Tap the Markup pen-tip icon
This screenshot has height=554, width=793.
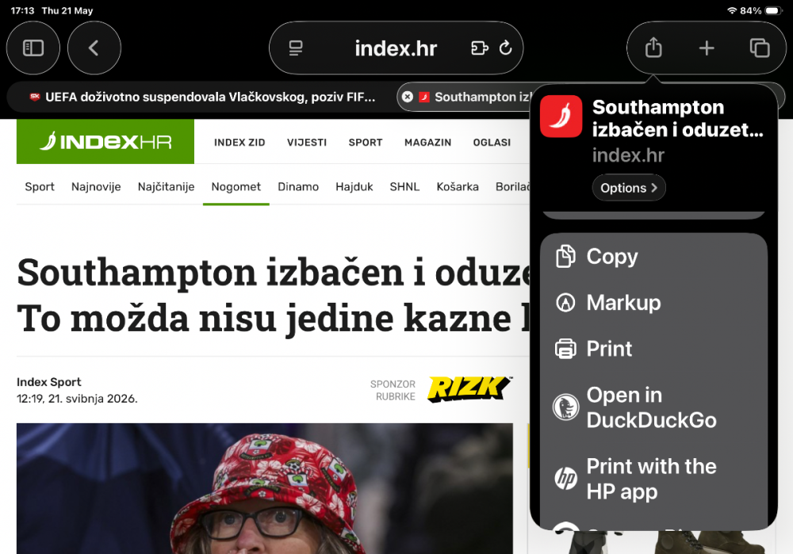click(x=565, y=303)
